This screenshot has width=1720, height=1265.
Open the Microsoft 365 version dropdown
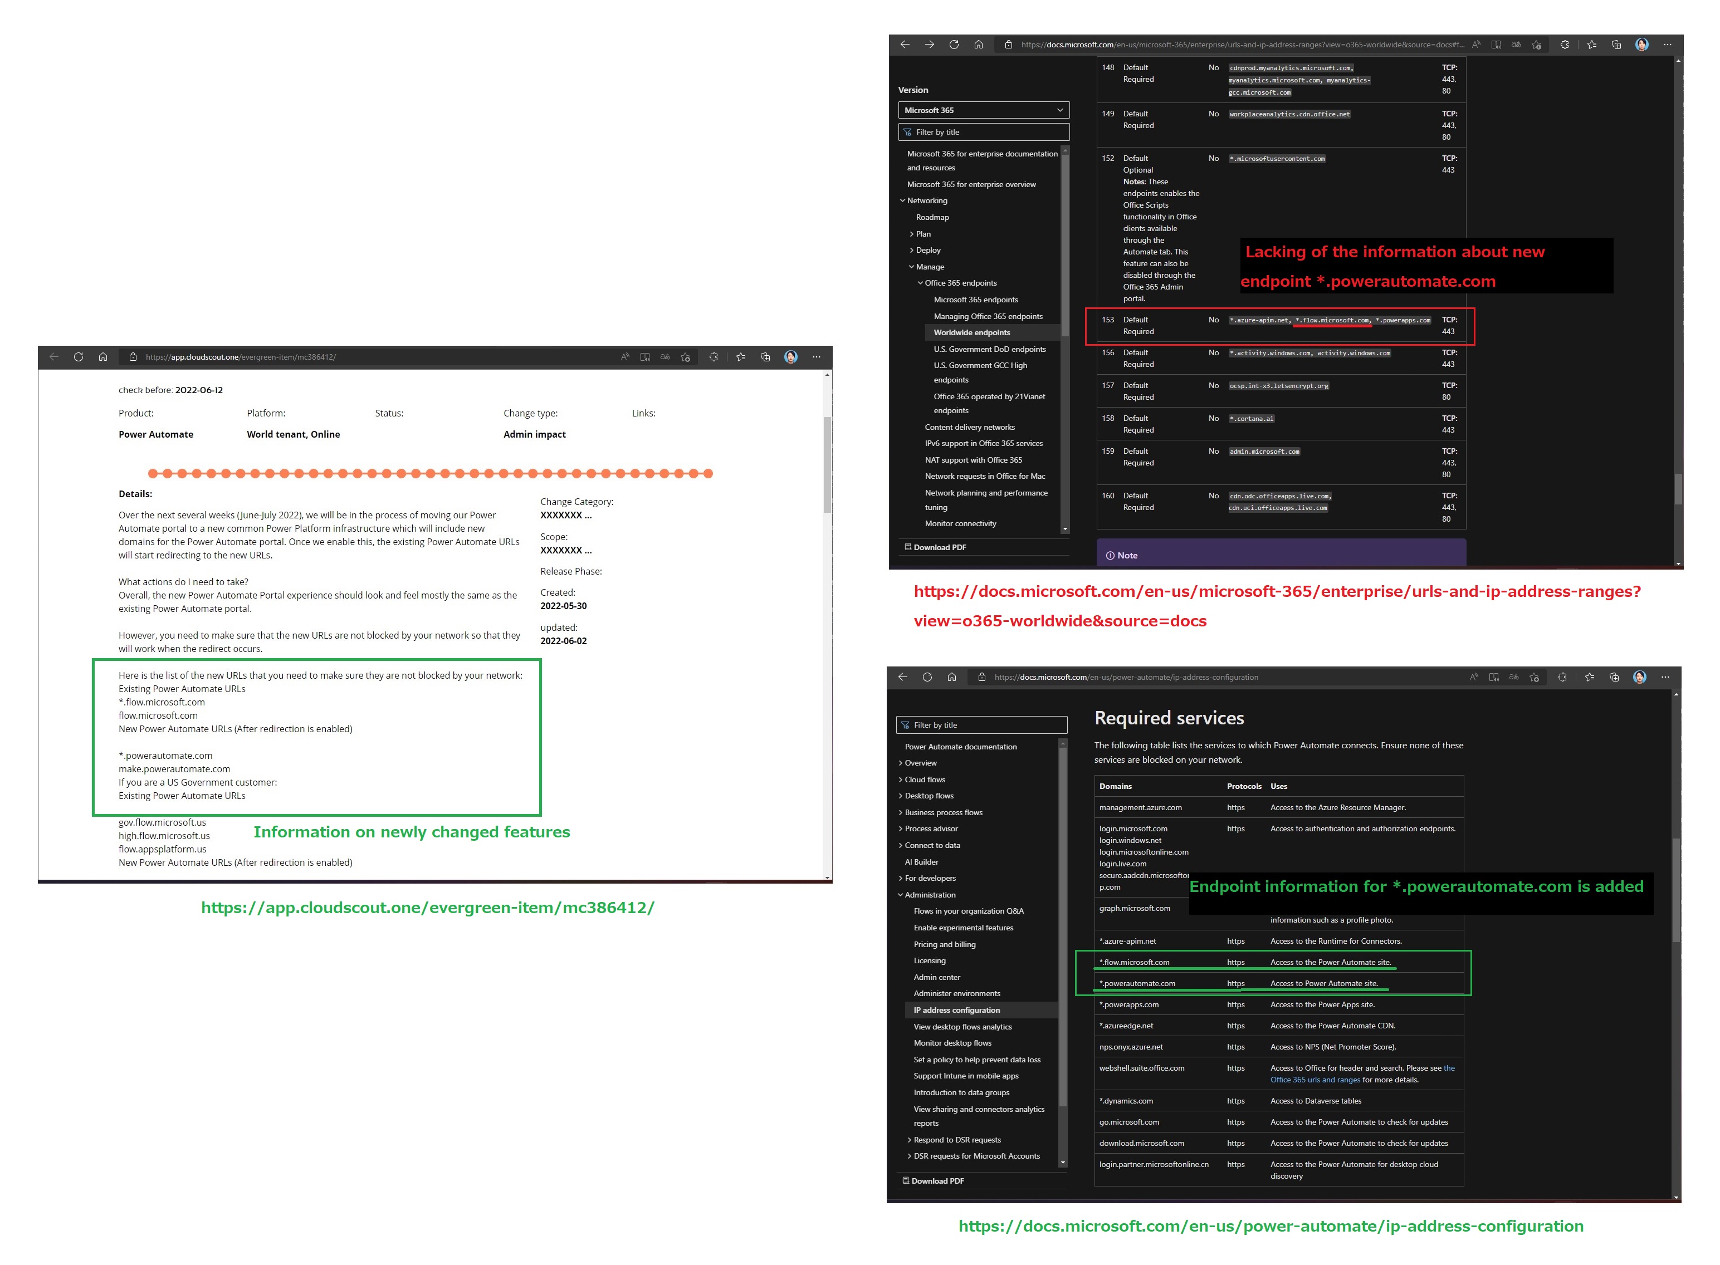point(983,110)
